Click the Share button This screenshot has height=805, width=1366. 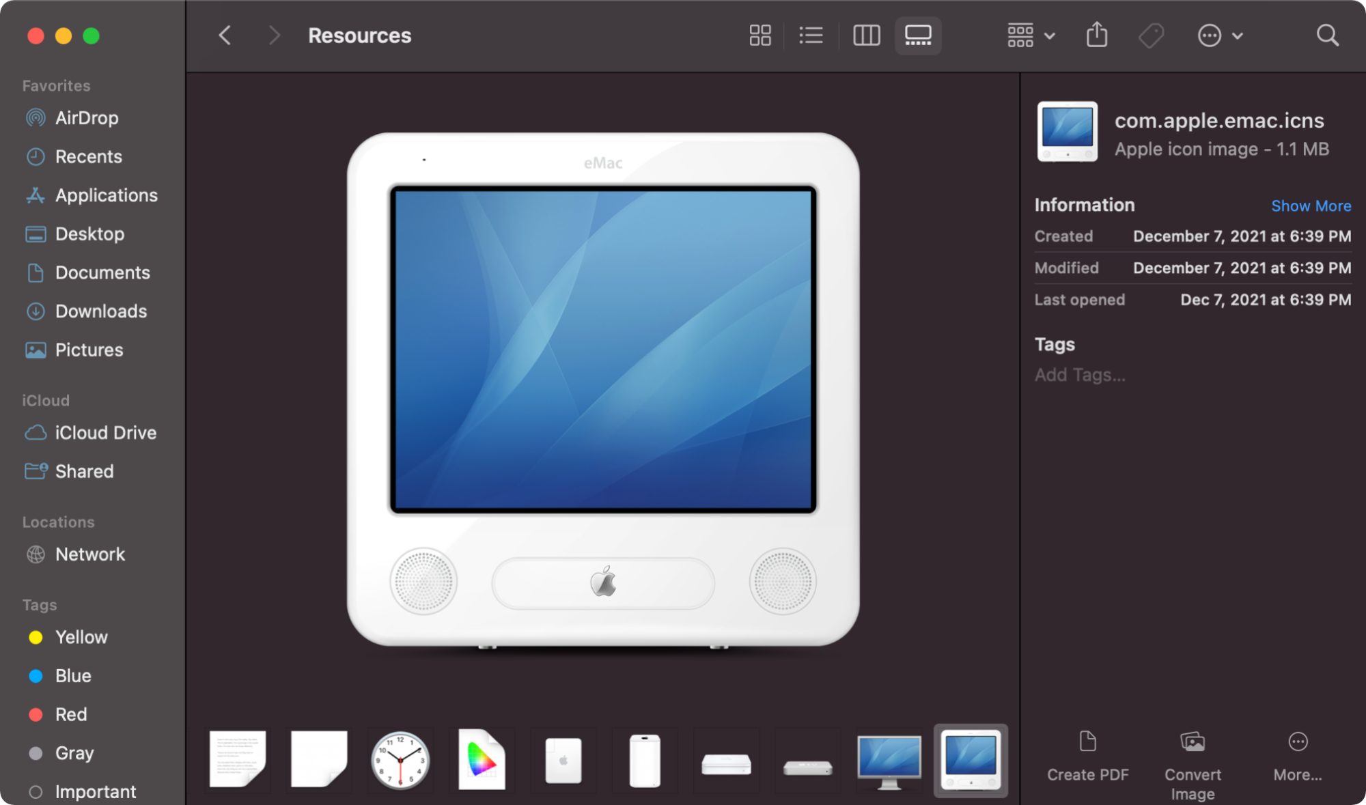(x=1097, y=35)
